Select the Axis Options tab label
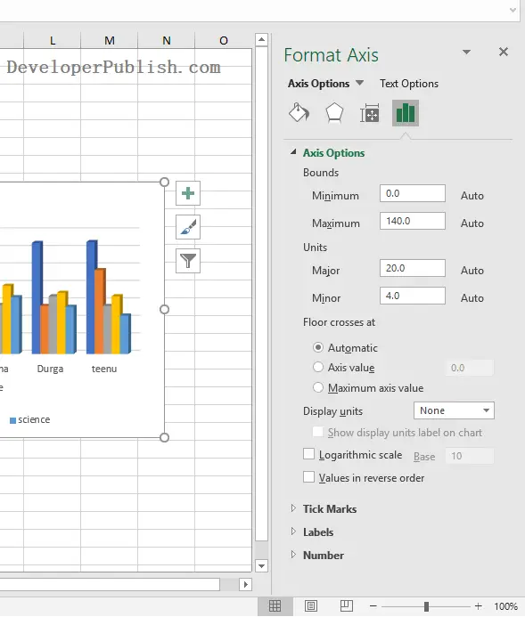The image size is (525, 617). click(x=318, y=84)
